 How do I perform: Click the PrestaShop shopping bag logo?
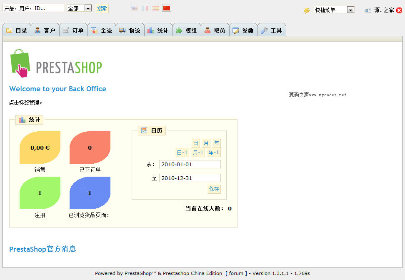(x=20, y=63)
